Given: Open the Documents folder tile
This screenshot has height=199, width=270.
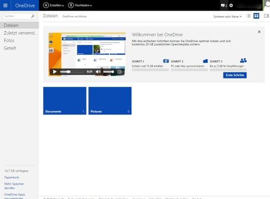Looking at the screenshot, I should [65, 101].
